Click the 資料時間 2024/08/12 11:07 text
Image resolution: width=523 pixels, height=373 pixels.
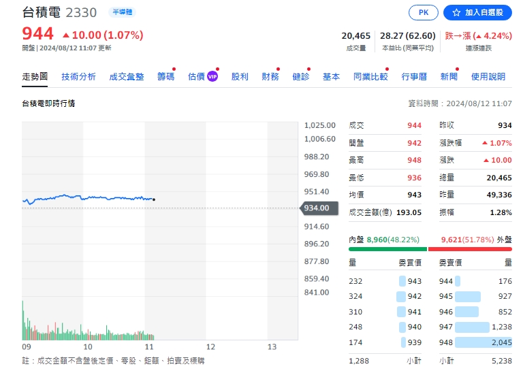(460, 103)
